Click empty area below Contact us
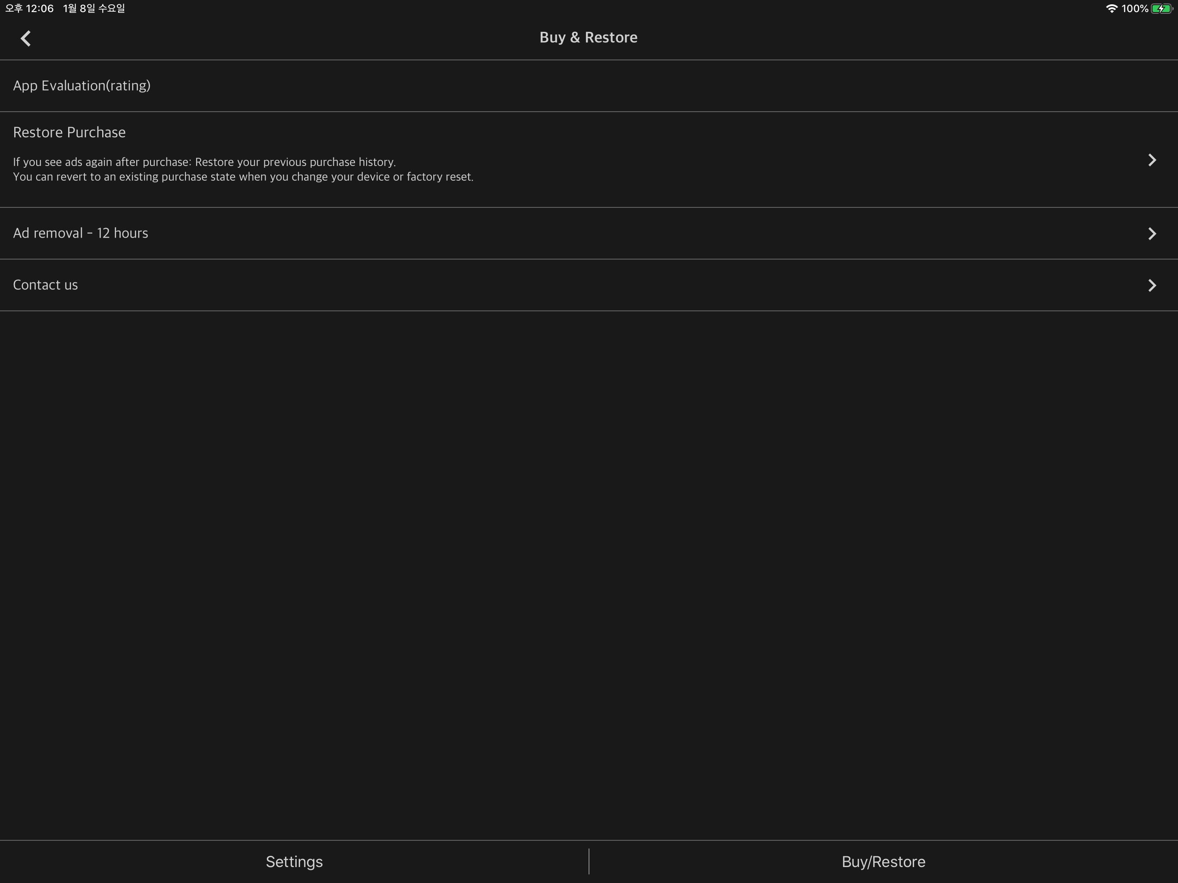This screenshot has height=883, width=1178. coord(589,532)
